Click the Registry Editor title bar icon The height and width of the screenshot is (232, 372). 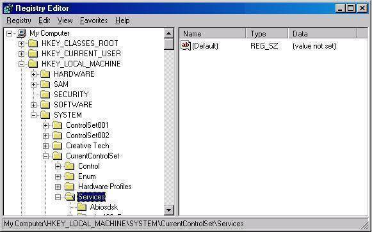(x=8, y=8)
